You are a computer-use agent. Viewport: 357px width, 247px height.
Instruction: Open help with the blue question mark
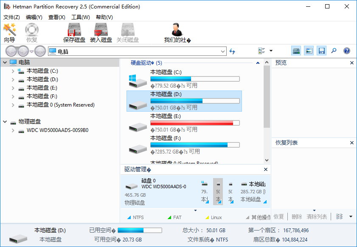pyautogui.click(x=347, y=51)
